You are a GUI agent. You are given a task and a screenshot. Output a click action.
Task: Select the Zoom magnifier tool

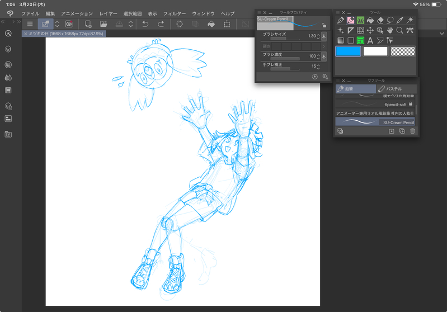point(399,30)
